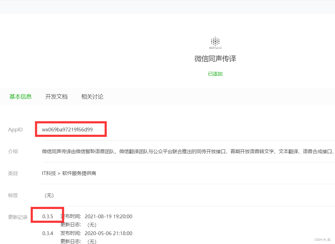Click the AppID label
The image size is (335, 244).
pos(15,130)
